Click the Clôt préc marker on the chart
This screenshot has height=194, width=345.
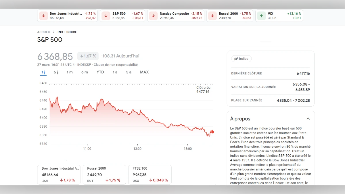[203, 89]
